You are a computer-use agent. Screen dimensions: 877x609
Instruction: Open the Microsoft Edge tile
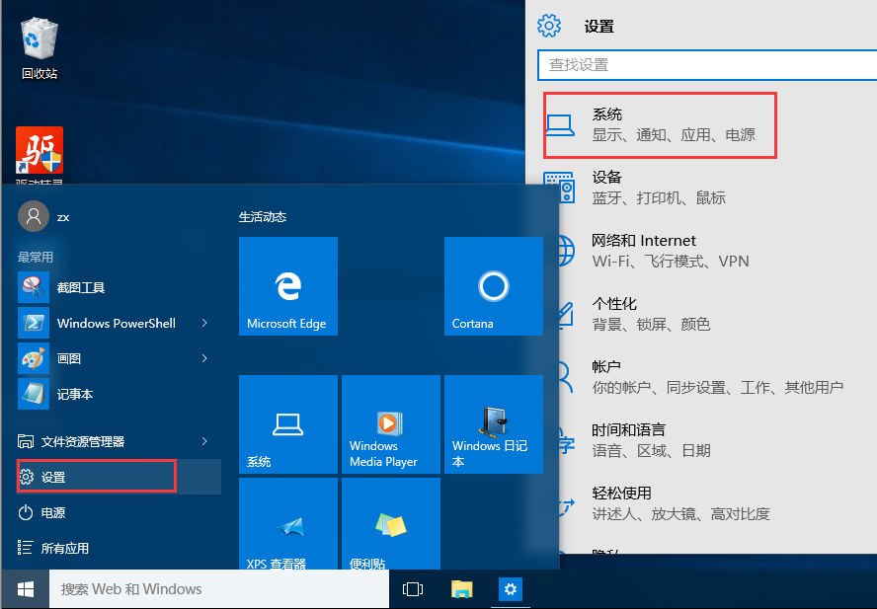(287, 286)
